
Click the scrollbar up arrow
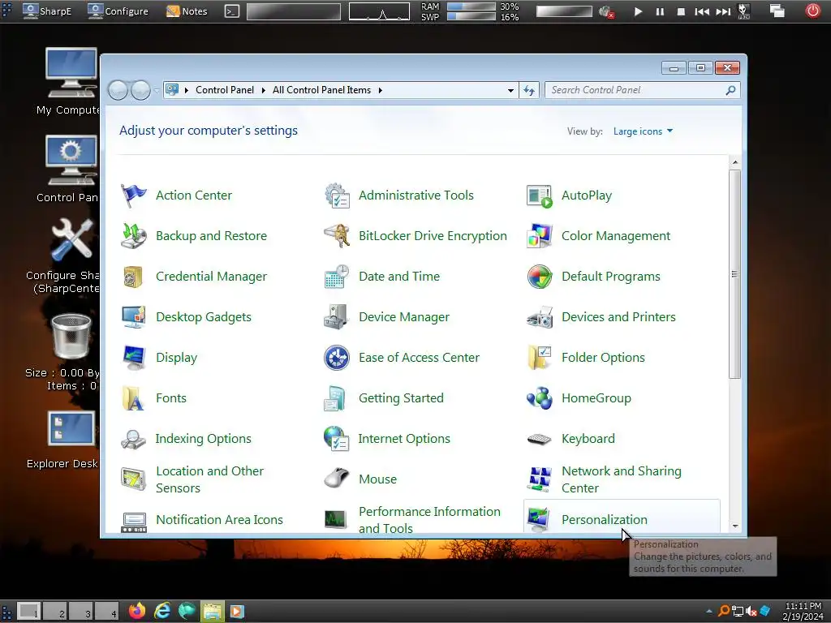pyautogui.click(x=734, y=162)
